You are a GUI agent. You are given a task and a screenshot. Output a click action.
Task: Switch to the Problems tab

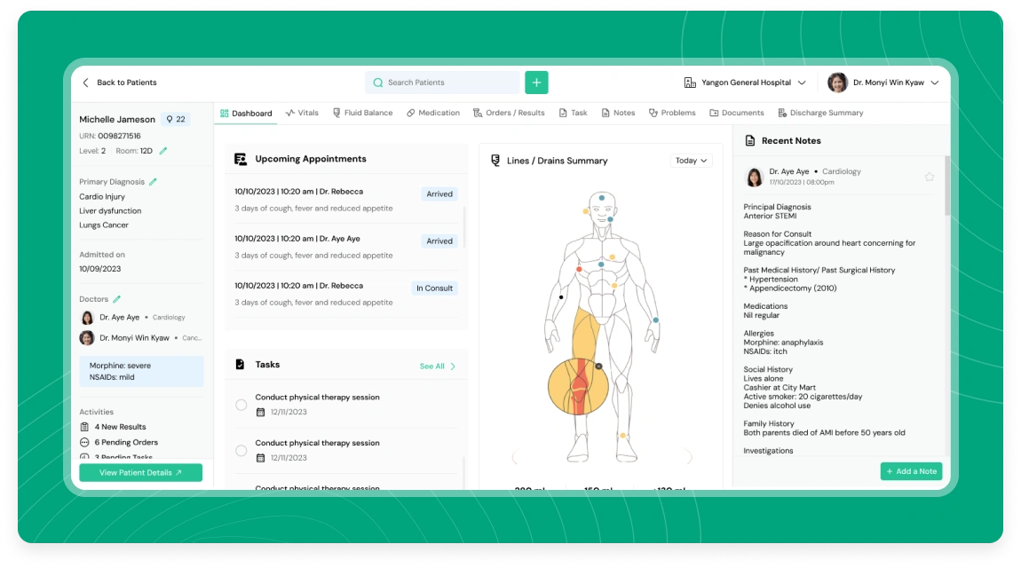click(x=672, y=113)
